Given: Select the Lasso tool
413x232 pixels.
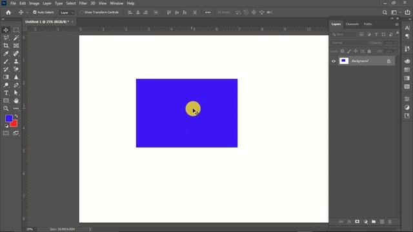Looking at the screenshot, I should (x=6, y=38).
